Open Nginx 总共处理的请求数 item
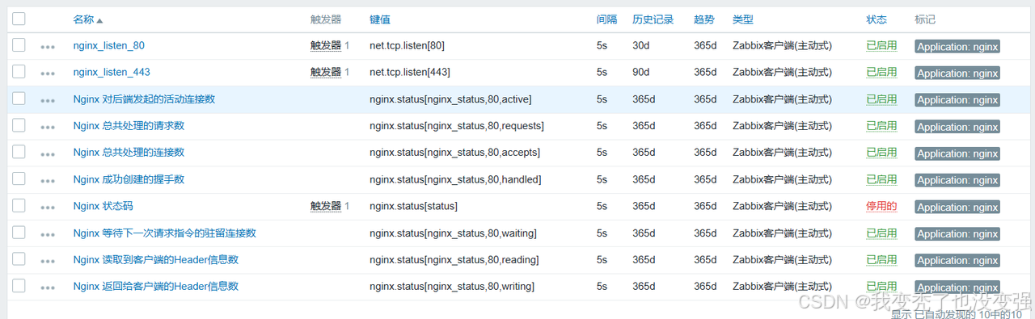Viewport: 1035px width, 319px height. click(x=129, y=126)
